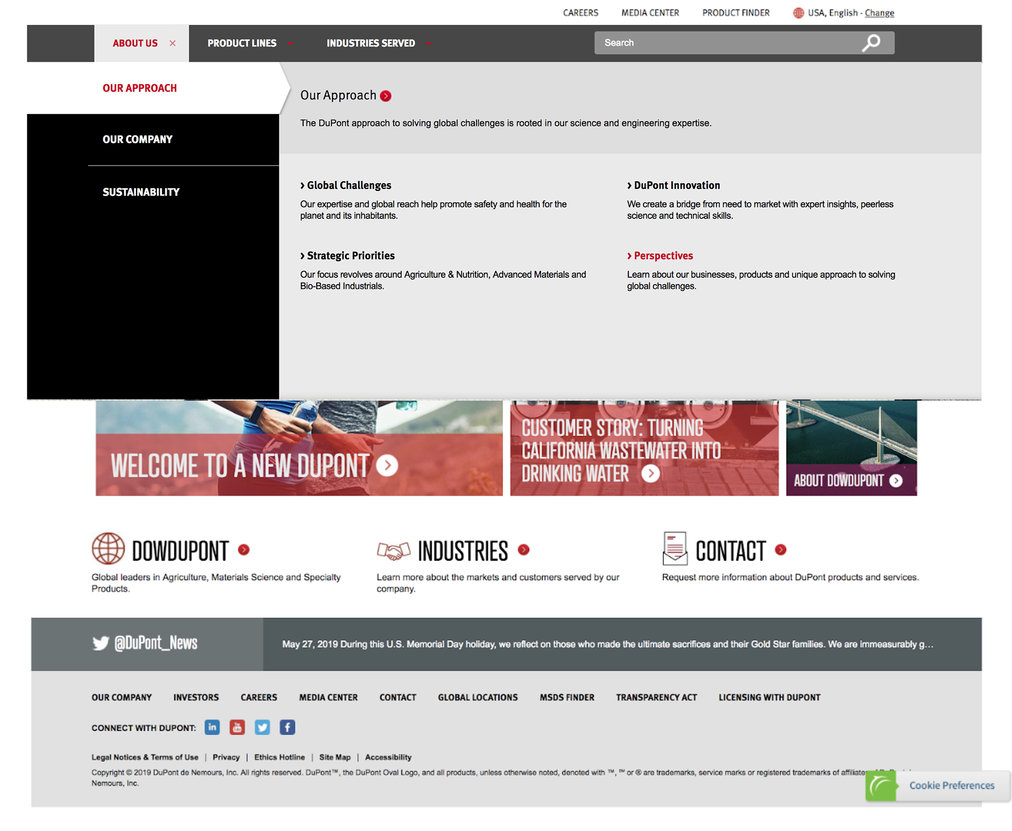Image resolution: width=1012 pixels, height=831 pixels.
Task: Click the Twitter bird icon in news bar
Action: coord(101,643)
